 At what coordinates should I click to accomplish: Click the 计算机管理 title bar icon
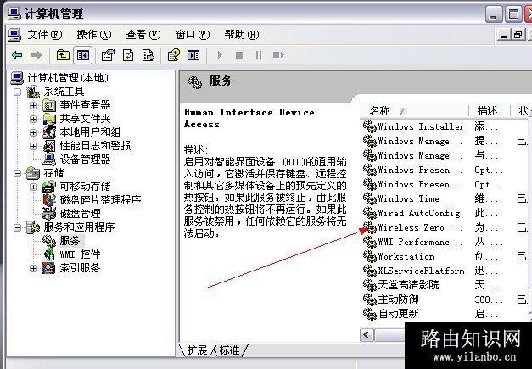[x=14, y=14]
